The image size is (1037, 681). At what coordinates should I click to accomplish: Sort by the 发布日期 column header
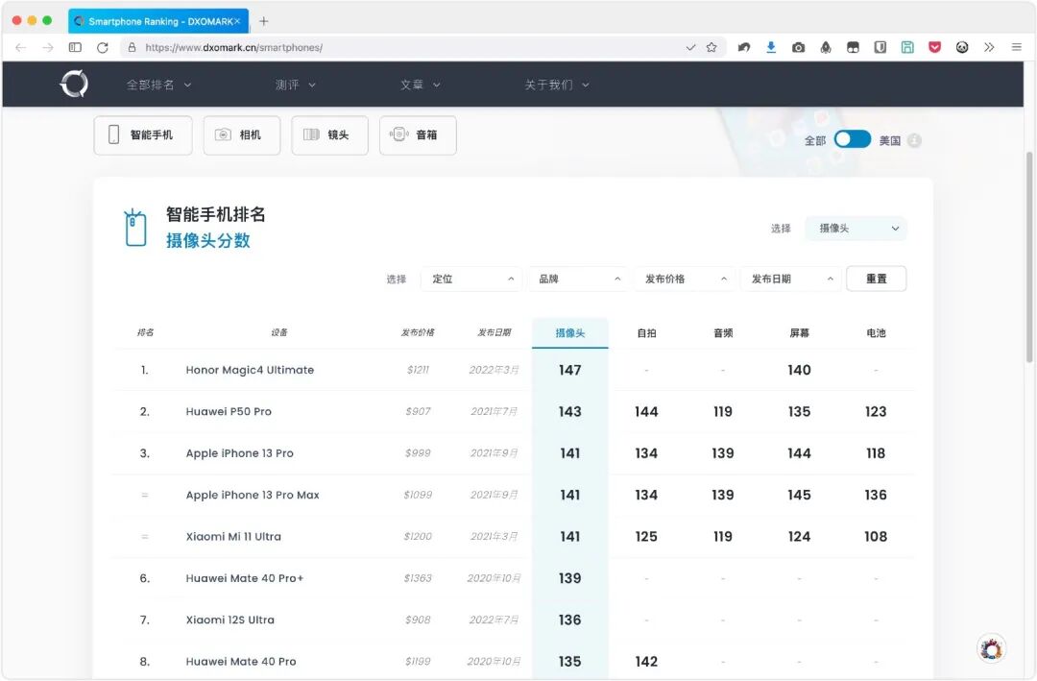point(494,332)
